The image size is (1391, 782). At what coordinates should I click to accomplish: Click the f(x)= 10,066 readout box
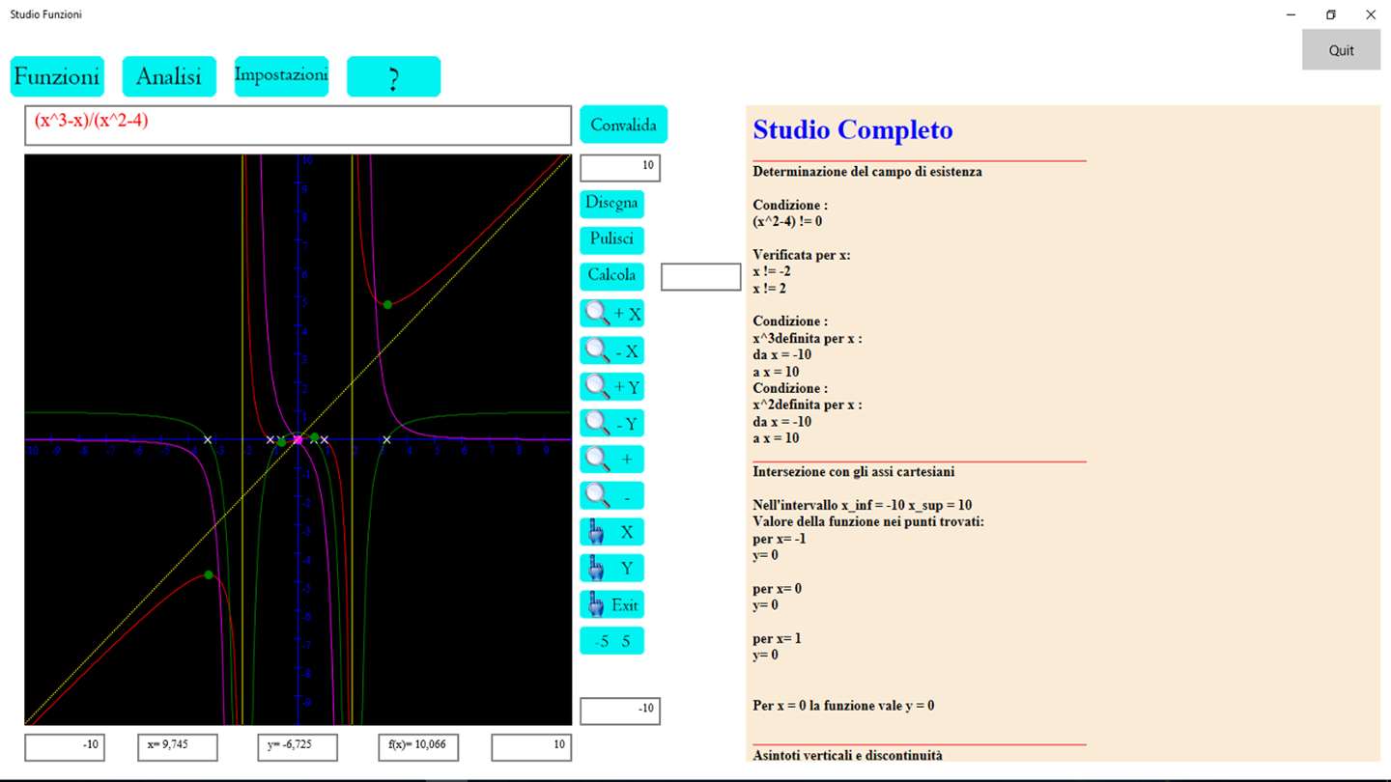click(418, 747)
